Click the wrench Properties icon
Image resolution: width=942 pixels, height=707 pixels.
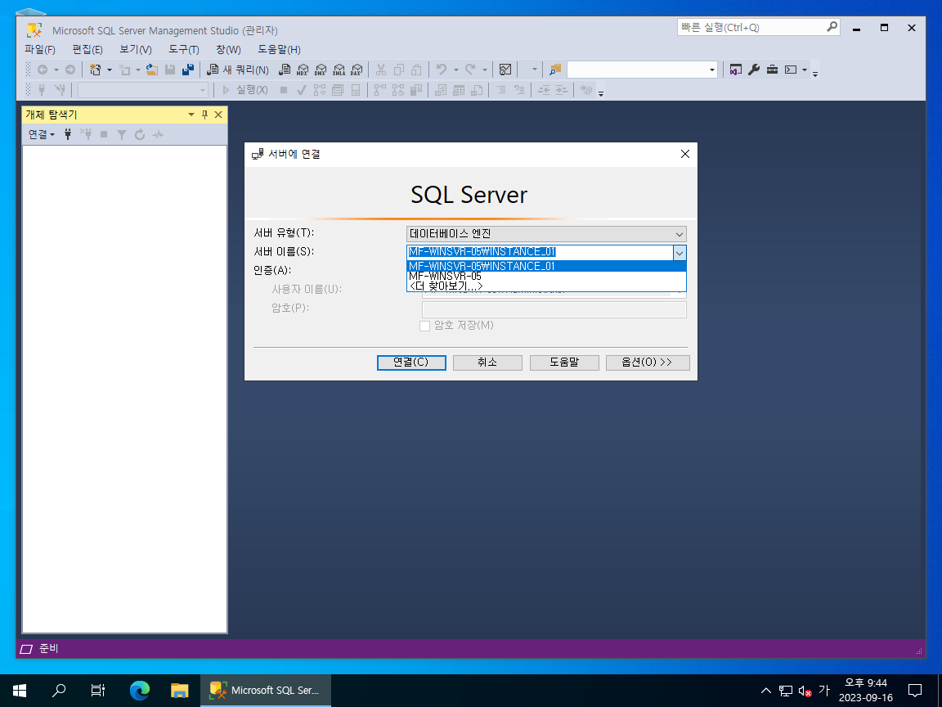(754, 70)
